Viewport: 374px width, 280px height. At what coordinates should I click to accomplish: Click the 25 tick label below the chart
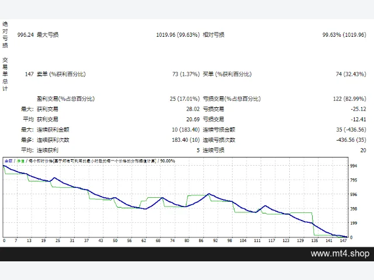58,240
